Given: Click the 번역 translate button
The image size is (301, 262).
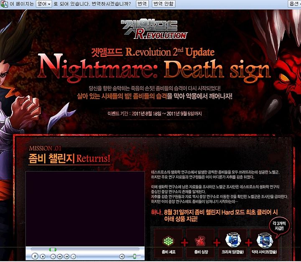Looking at the screenshot, I should click(x=142, y=4).
